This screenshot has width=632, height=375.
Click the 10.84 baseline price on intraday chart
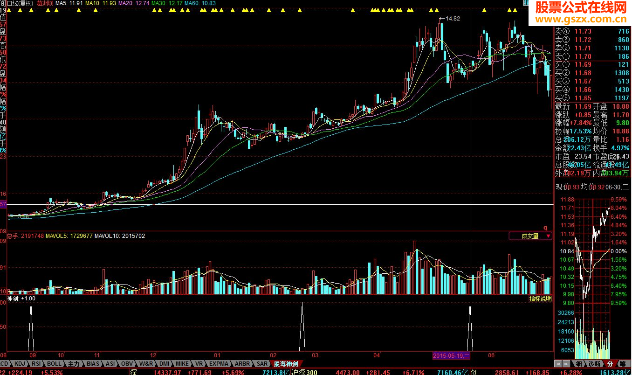pyautogui.click(x=567, y=251)
